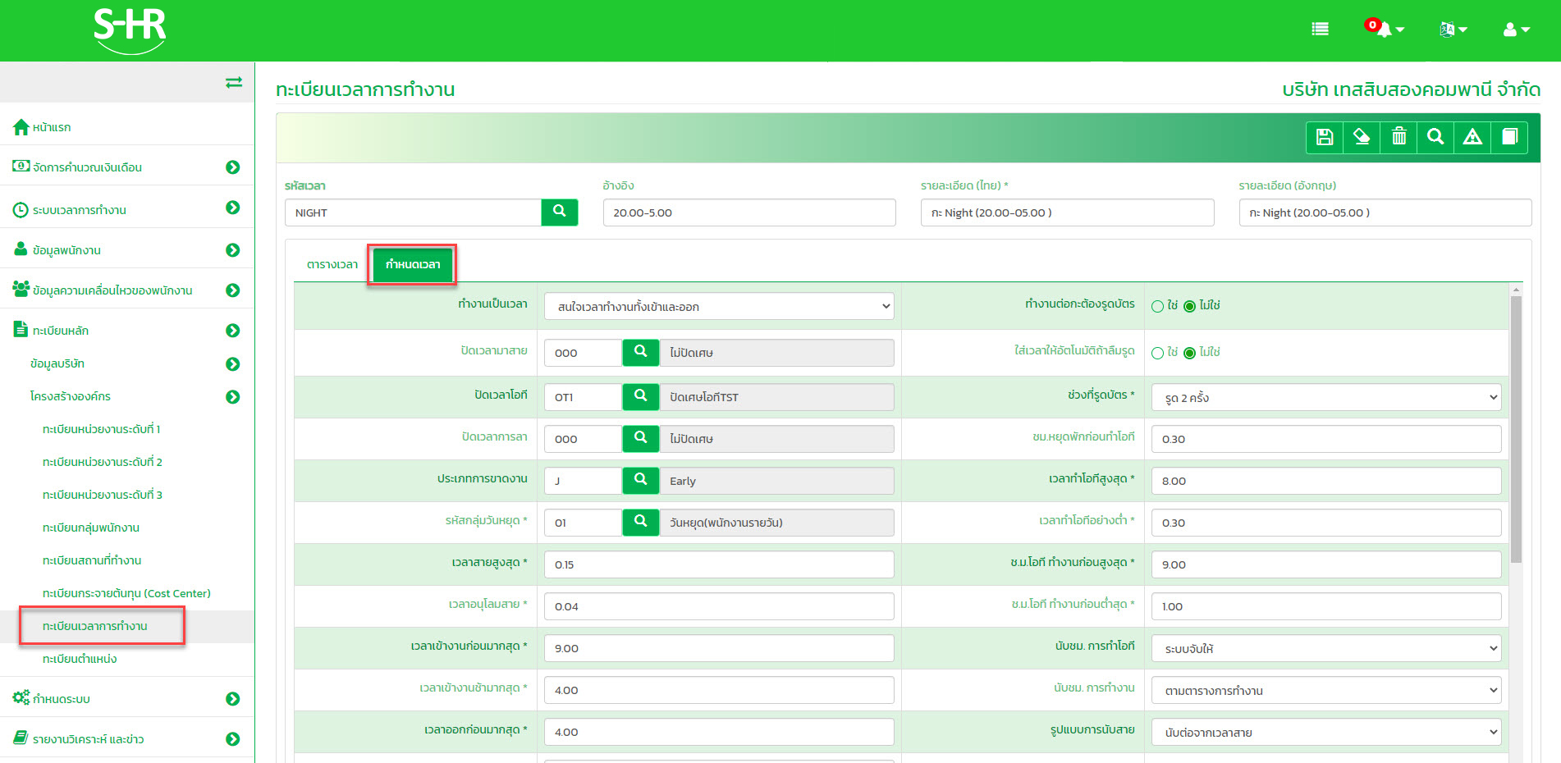Viewport: 1561px width, 763px height.
Task: Open the notification bell in header
Action: [1384, 30]
